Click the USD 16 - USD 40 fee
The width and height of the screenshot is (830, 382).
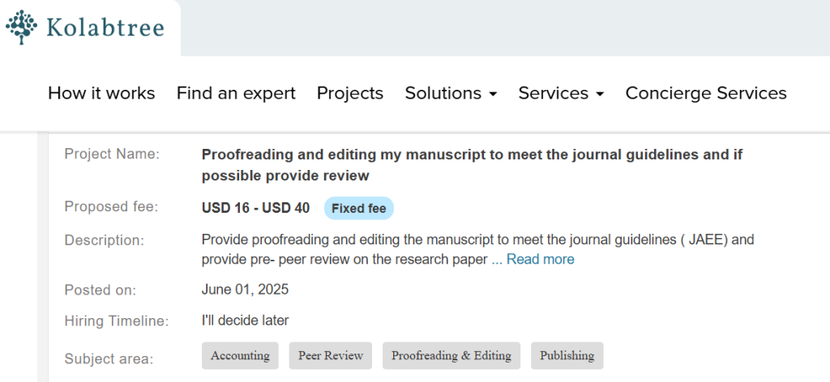(255, 208)
